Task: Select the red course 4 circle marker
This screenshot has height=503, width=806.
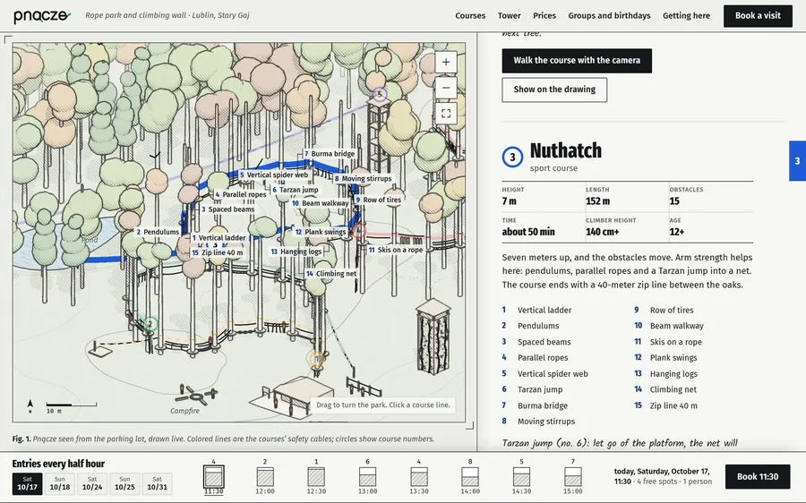Action: coord(358,231)
